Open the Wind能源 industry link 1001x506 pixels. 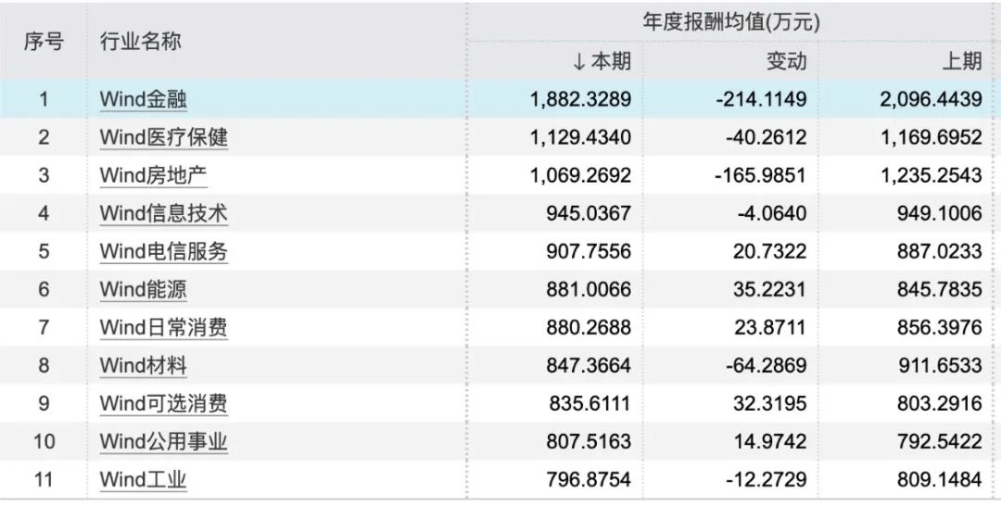click(x=143, y=289)
